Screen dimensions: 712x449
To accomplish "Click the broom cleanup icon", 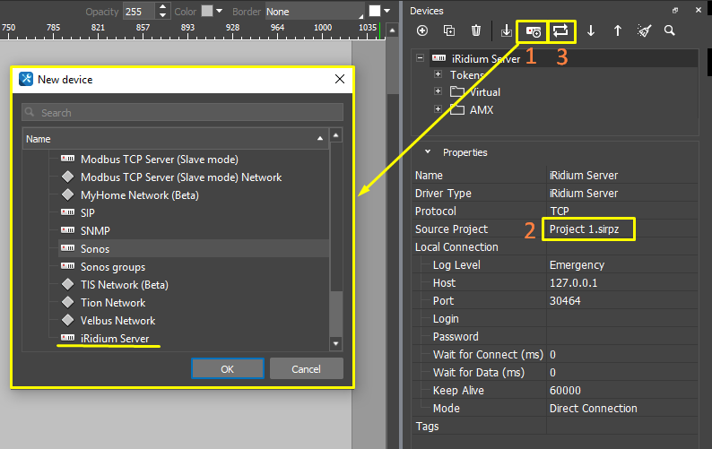I will point(644,30).
